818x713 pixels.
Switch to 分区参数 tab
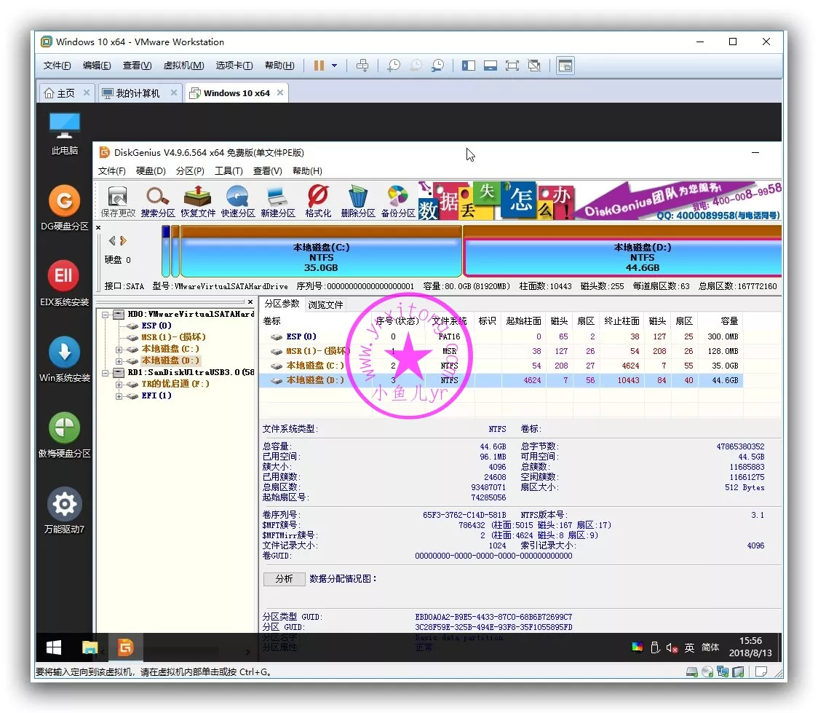click(282, 304)
